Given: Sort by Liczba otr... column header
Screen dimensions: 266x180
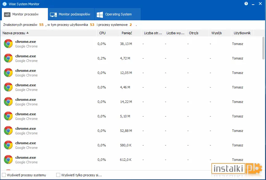Looking at the screenshot, I should point(153,33).
